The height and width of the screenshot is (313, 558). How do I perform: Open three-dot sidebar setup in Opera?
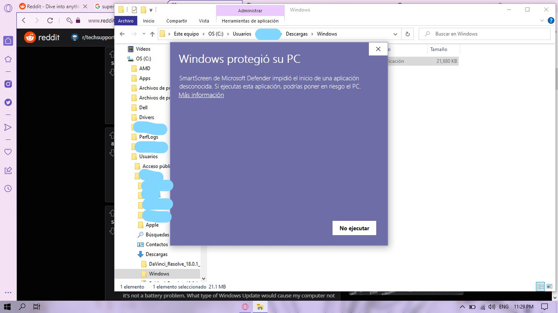click(8, 293)
